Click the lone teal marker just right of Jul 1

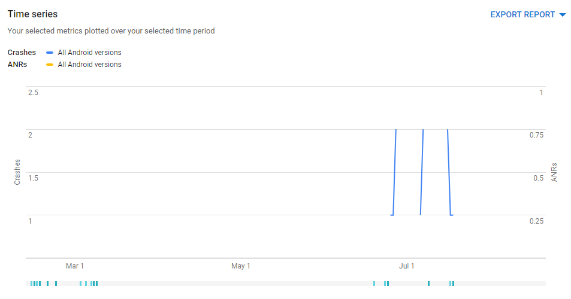click(x=428, y=283)
